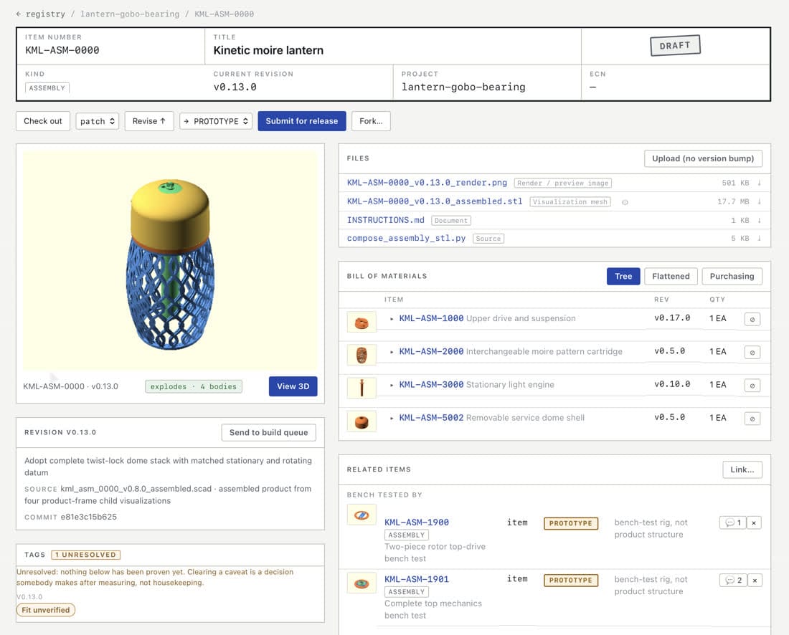This screenshot has height=635, width=789.
Task: Open the KML-ASM-1900 thumbnail in related items
Action: pyautogui.click(x=362, y=515)
